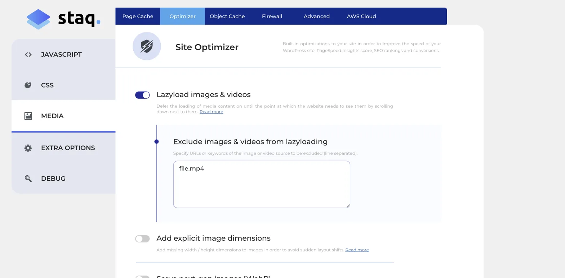Screen dimensions: 565x278
Task: Click the textarea resize handle corner
Action: click(348, 206)
